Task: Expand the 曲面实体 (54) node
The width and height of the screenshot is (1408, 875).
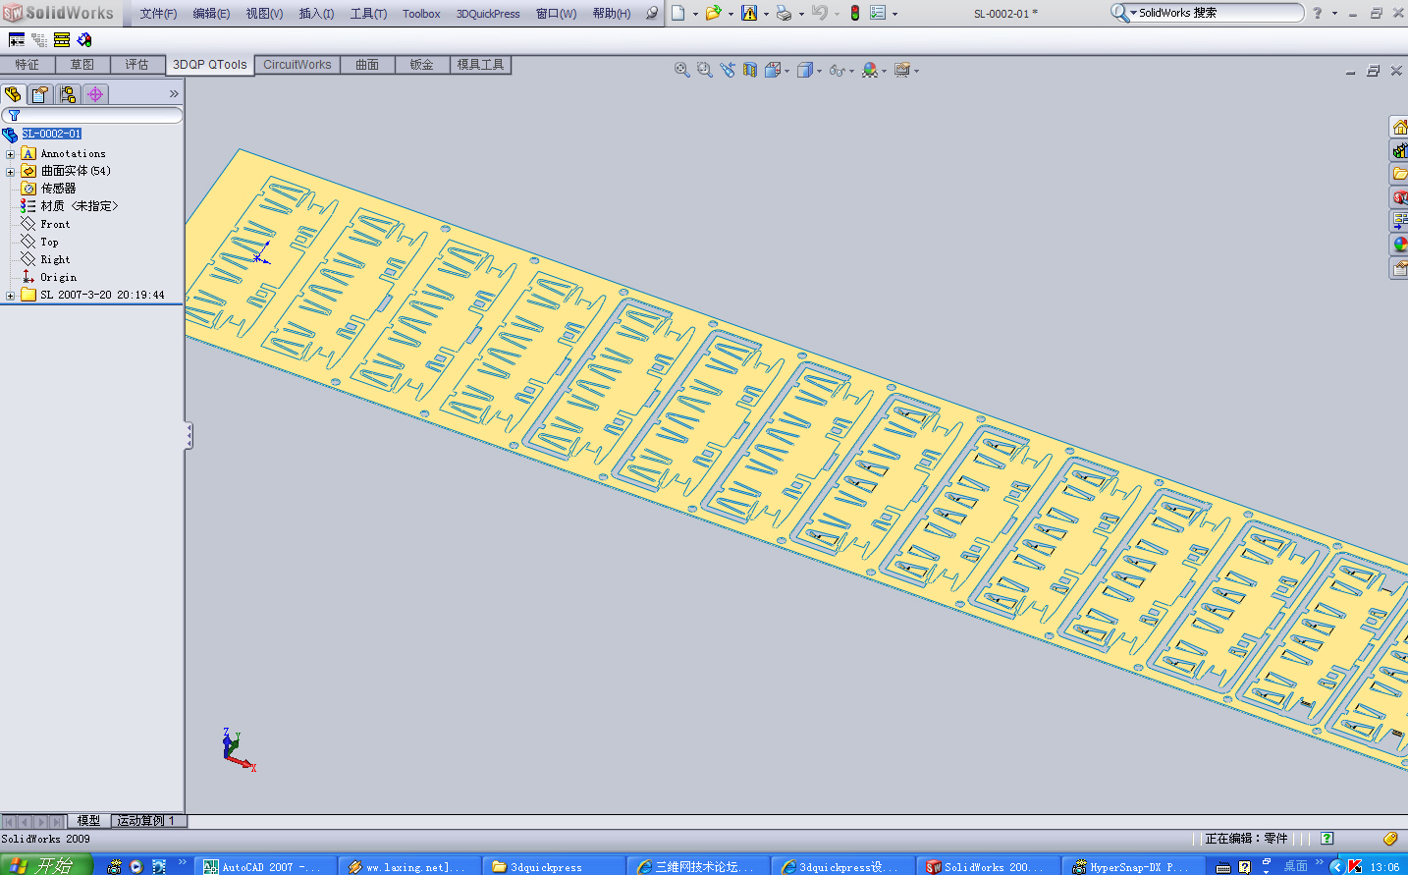Action: (x=10, y=172)
